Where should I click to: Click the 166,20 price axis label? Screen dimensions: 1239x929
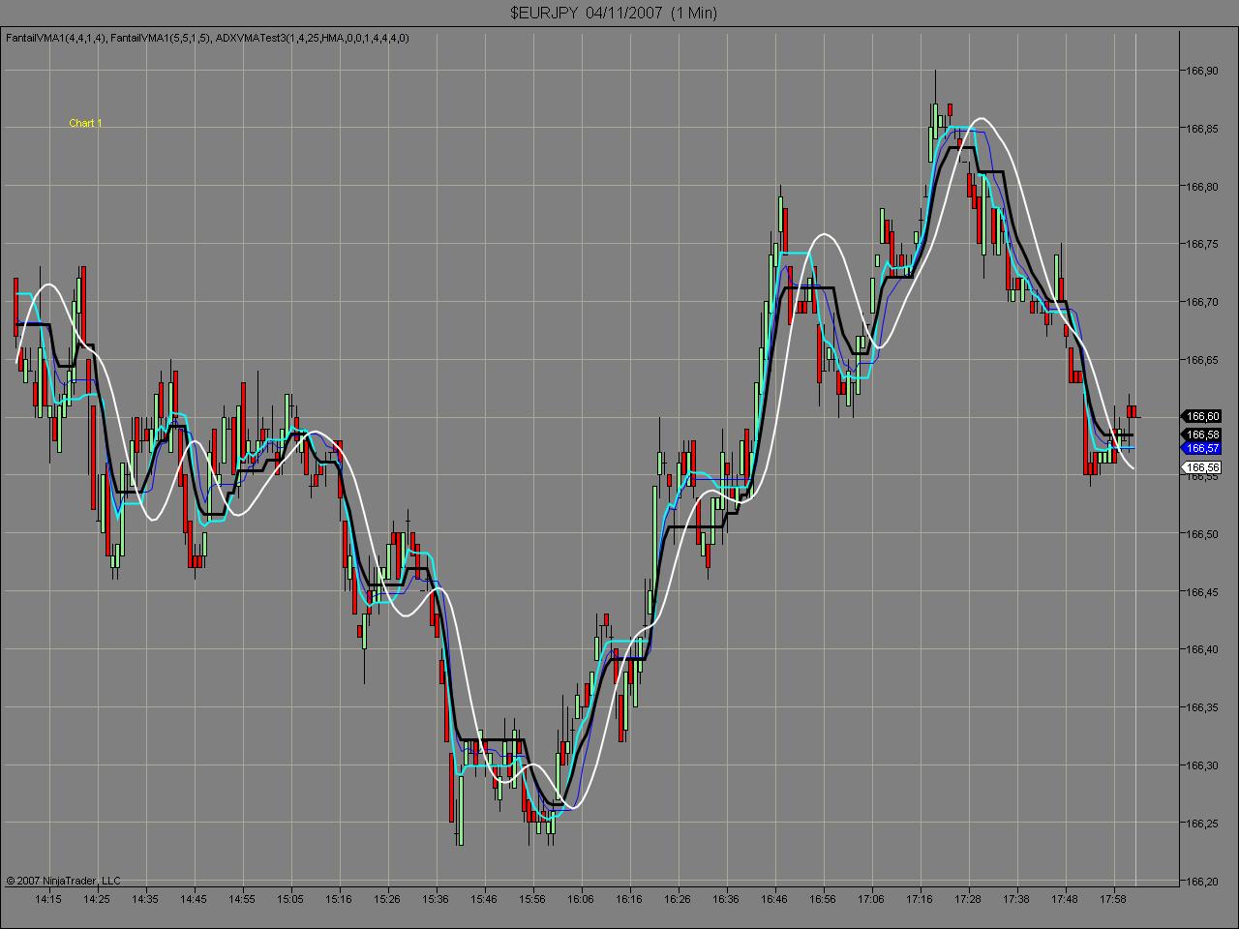1202,882
